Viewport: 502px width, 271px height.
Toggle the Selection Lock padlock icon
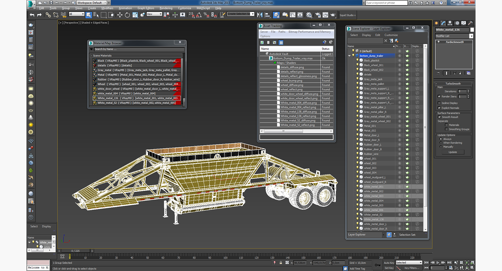(x=281, y=263)
